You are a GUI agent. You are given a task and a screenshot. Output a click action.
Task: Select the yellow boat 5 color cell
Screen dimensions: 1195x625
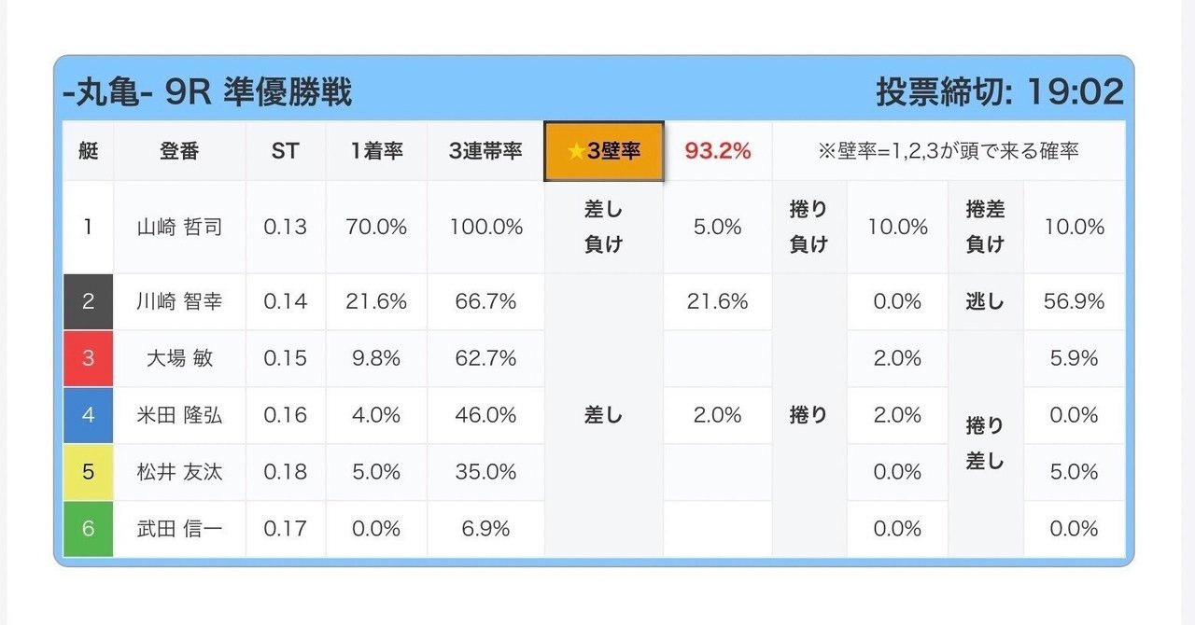click(88, 472)
